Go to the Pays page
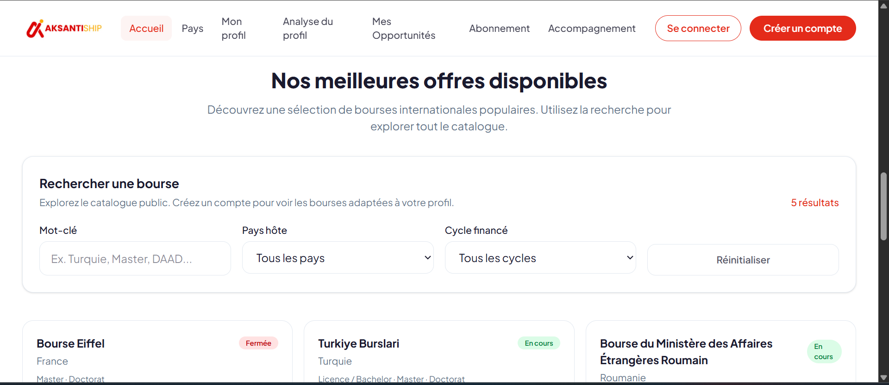Viewport: 889px width, 385px height. (x=192, y=28)
